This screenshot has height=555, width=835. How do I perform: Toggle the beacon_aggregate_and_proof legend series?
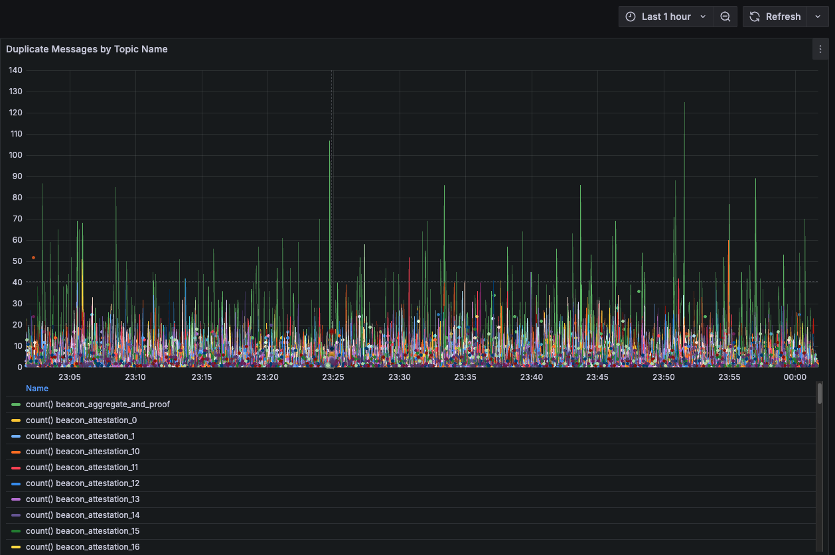pos(98,404)
